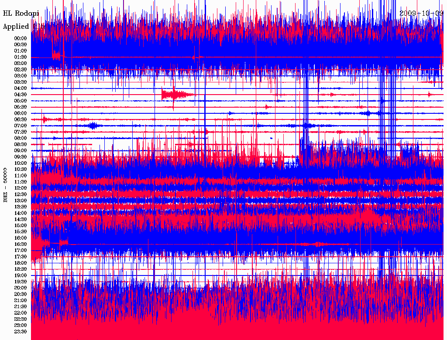Click the 02:30 time label

point(21,70)
